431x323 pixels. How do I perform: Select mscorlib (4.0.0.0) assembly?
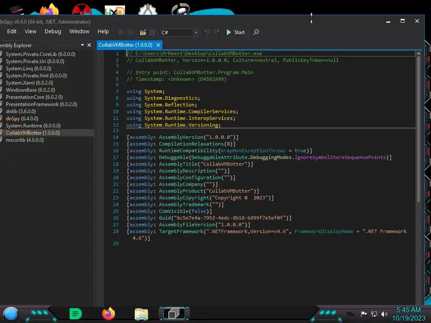point(25,140)
